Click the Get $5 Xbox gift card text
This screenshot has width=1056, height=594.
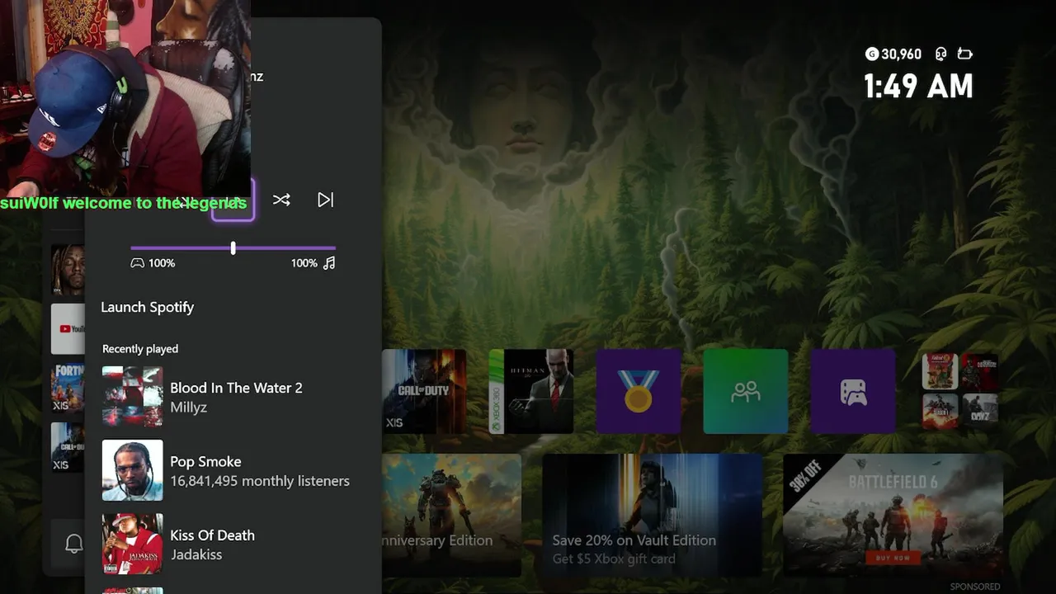pos(614,559)
